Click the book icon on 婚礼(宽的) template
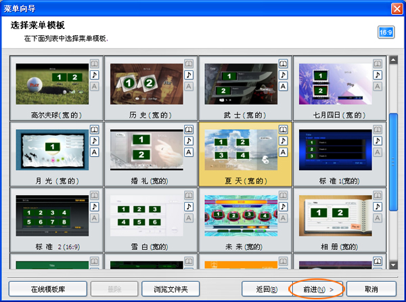The width and height of the screenshot is (406, 302). click(x=189, y=129)
